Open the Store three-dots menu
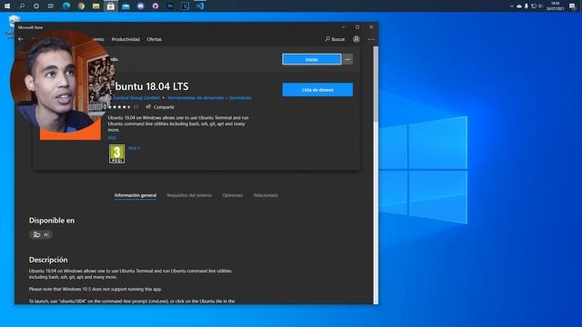582x327 pixels. (371, 39)
